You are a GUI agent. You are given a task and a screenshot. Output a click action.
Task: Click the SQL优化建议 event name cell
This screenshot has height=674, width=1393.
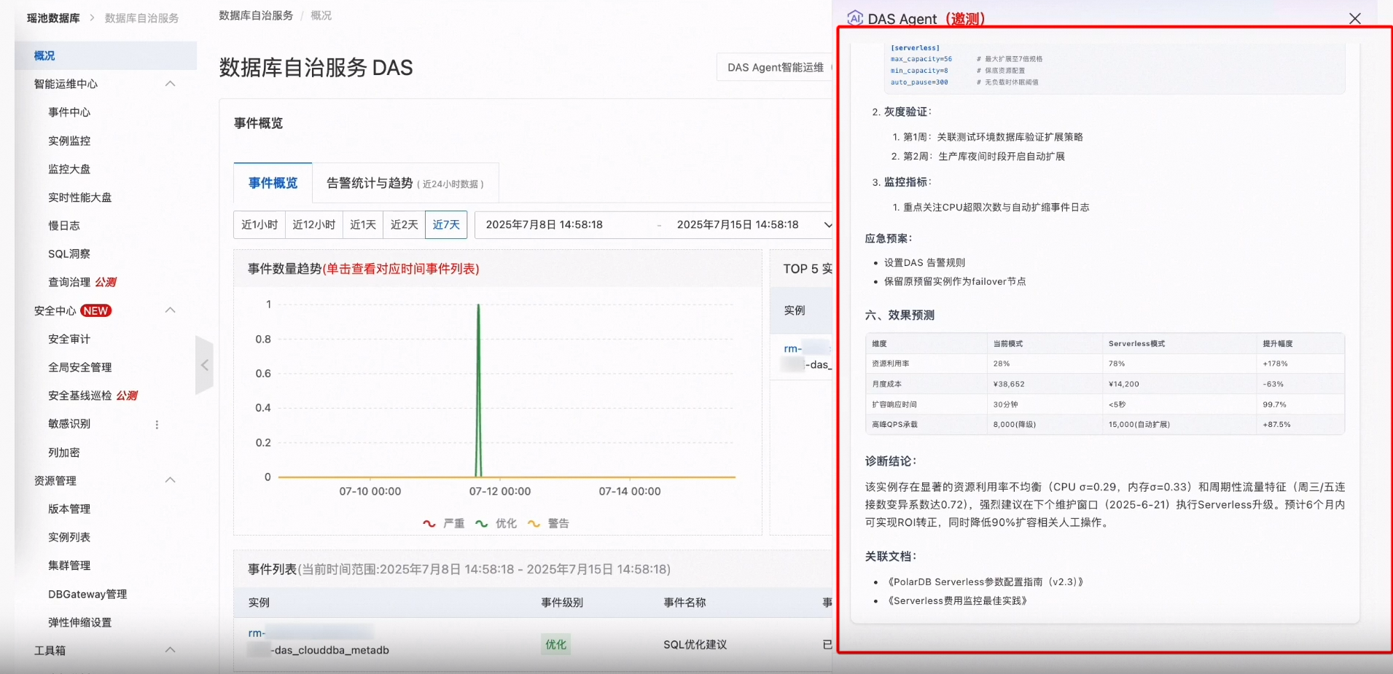(x=695, y=645)
